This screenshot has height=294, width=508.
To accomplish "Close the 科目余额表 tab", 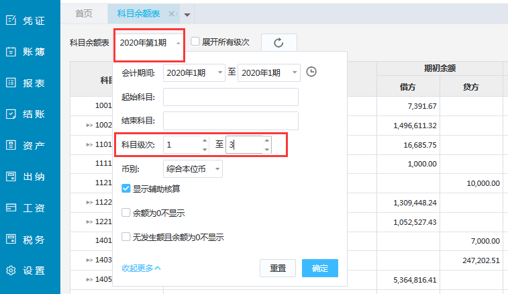I will [172, 13].
